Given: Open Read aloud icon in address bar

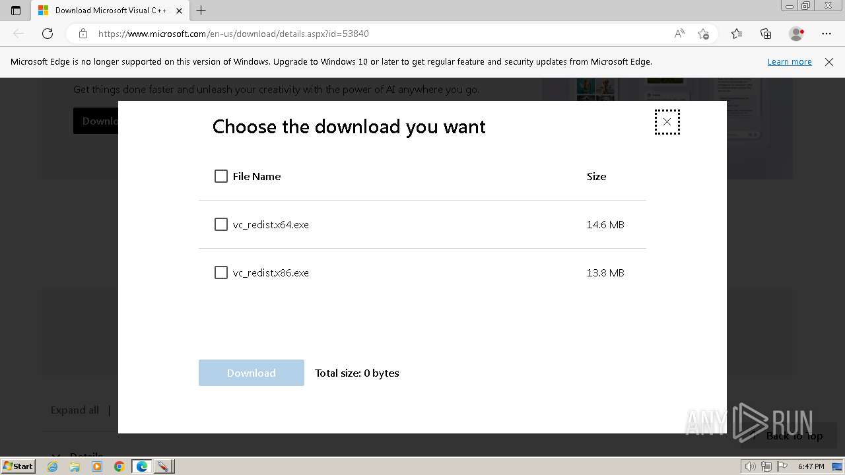Looking at the screenshot, I should tap(679, 34).
